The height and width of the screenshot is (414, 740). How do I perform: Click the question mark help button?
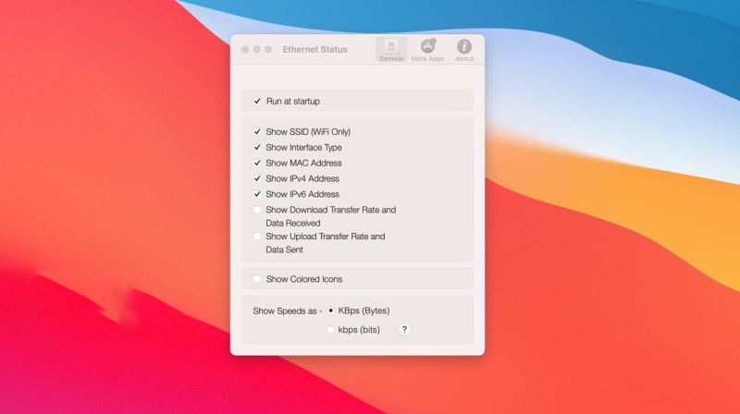404,330
